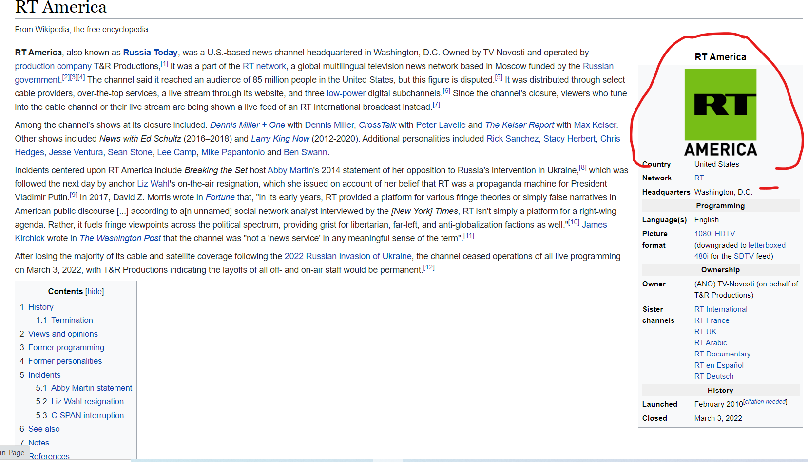Open RT Arabic sister channel link
The width and height of the screenshot is (808, 462).
[x=711, y=343]
